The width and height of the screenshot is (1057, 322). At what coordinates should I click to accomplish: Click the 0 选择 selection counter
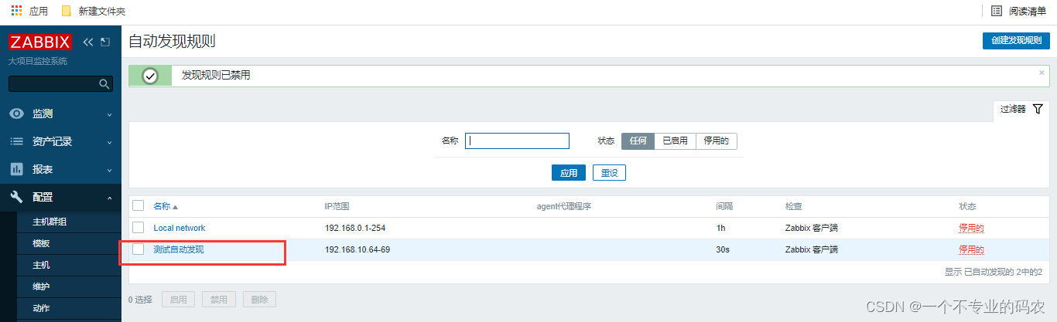point(140,300)
